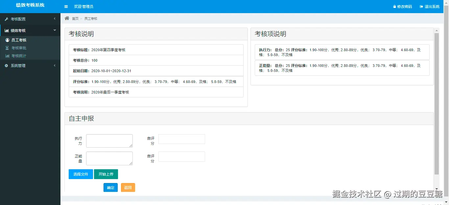The image size is (449, 205).
Task: Click the 正能量 text area
Action: coord(109,158)
